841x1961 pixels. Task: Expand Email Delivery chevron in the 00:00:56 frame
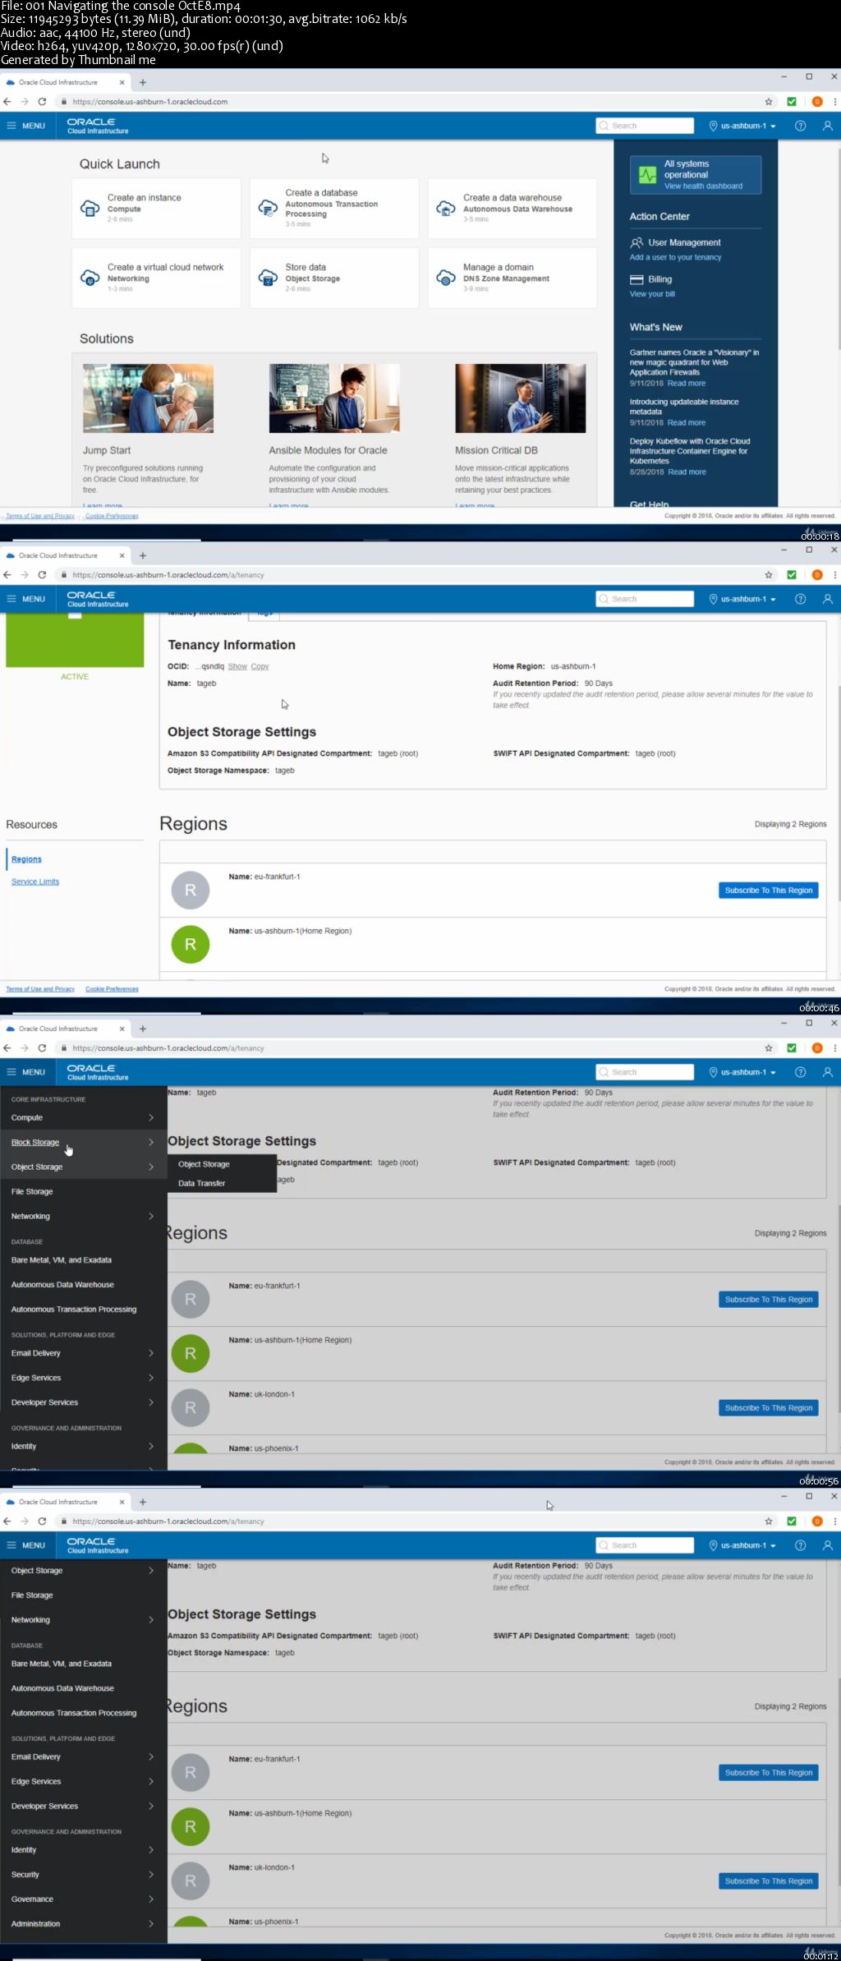[151, 1353]
